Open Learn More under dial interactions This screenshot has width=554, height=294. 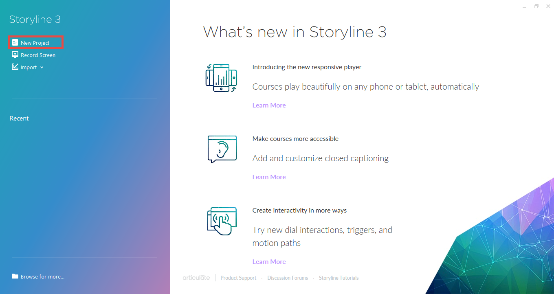269,261
